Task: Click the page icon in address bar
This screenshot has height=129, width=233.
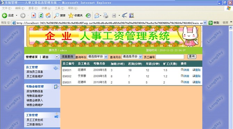Action: click(14, 23)
